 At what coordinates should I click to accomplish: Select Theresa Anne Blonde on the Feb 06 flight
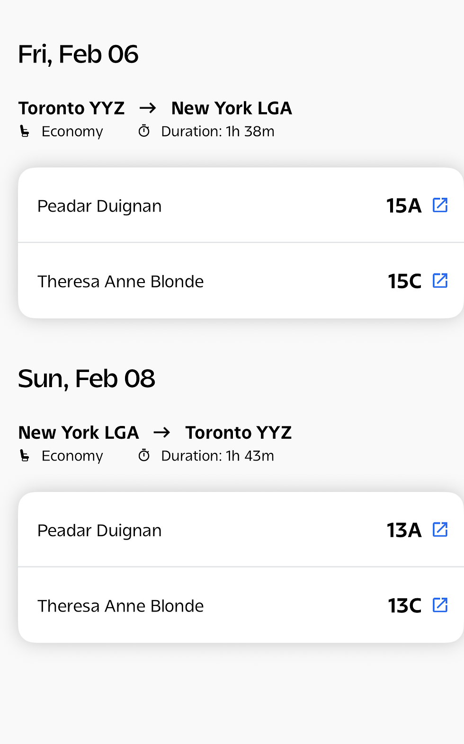coord(120,282)
